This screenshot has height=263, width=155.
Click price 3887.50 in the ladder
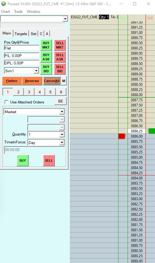click(x=137, y=105)
